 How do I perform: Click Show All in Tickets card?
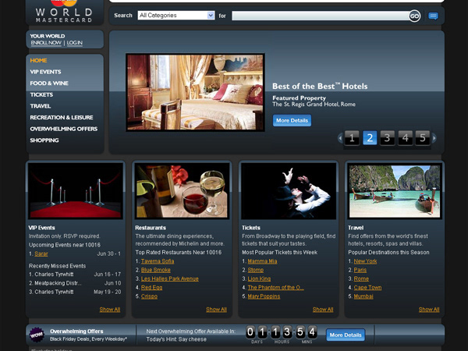click(323, 310)
